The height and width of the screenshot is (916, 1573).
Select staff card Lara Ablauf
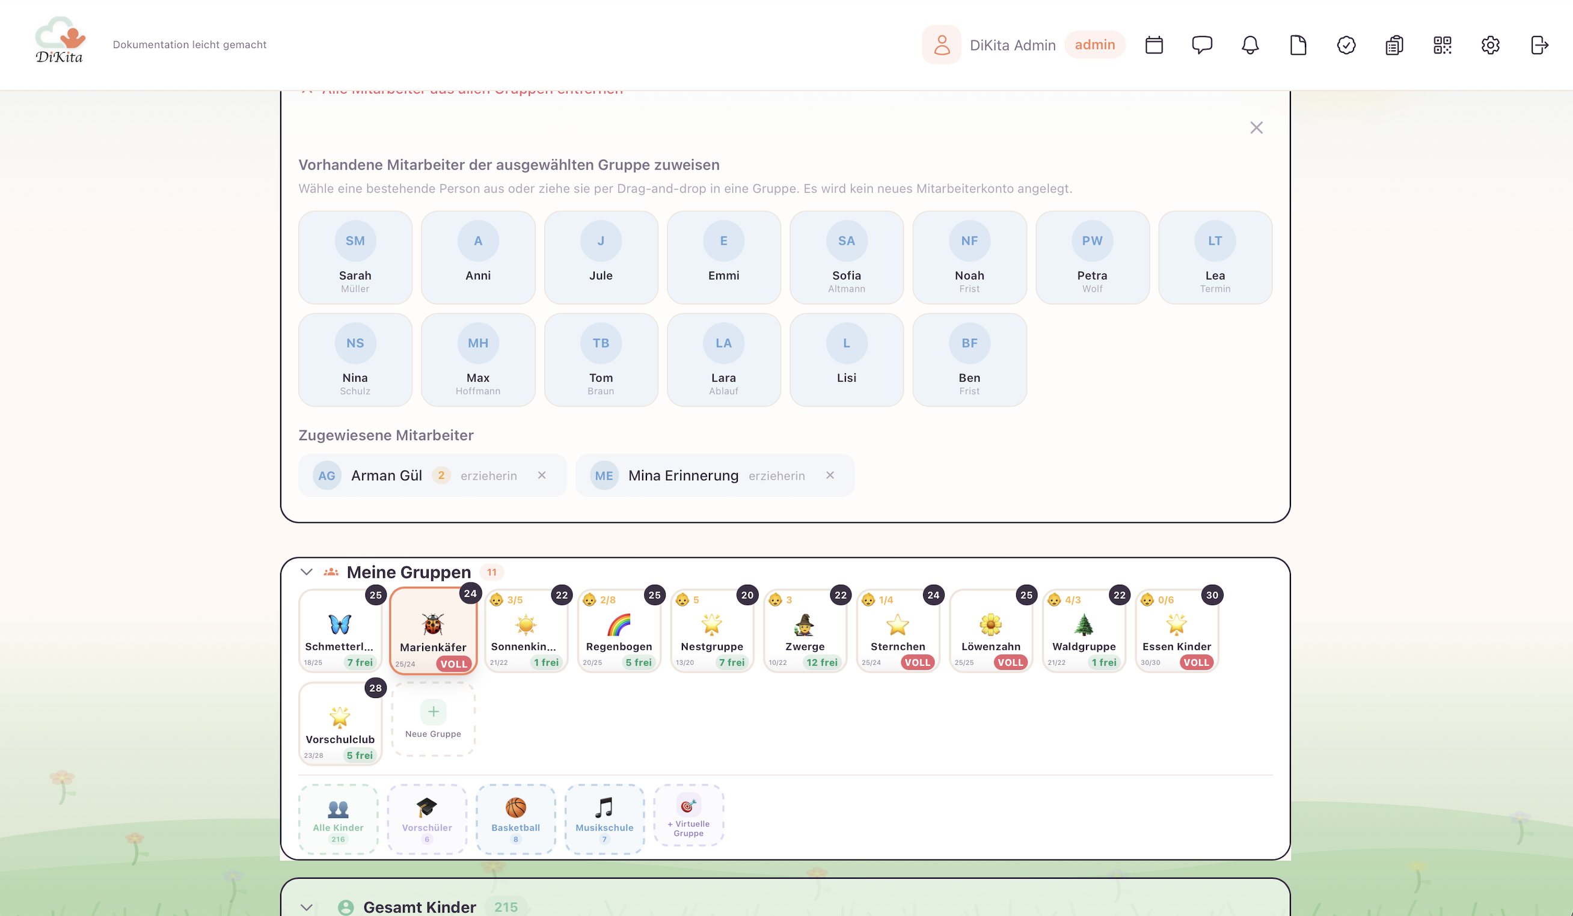(x=724, y=359)
